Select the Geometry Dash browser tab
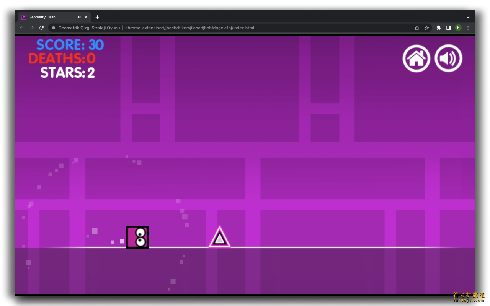This screenshot has height=306, width=490. tap(54, 17)
